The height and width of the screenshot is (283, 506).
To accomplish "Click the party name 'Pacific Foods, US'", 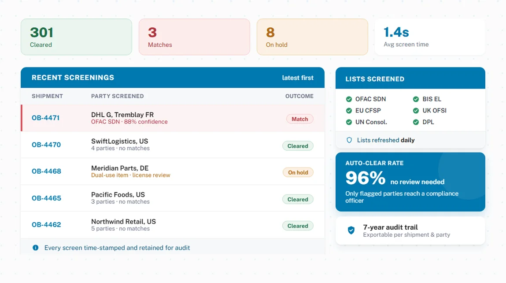I will click(x=118, y=194).
